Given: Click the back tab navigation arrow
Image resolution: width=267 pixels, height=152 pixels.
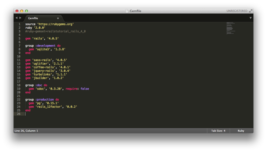Looking at the screenshot, I should [x=16, y=18].
